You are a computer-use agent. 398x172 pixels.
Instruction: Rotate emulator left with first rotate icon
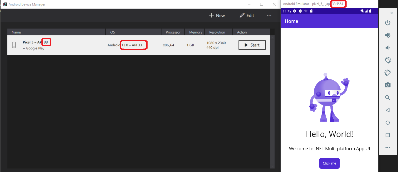[388, 60]
